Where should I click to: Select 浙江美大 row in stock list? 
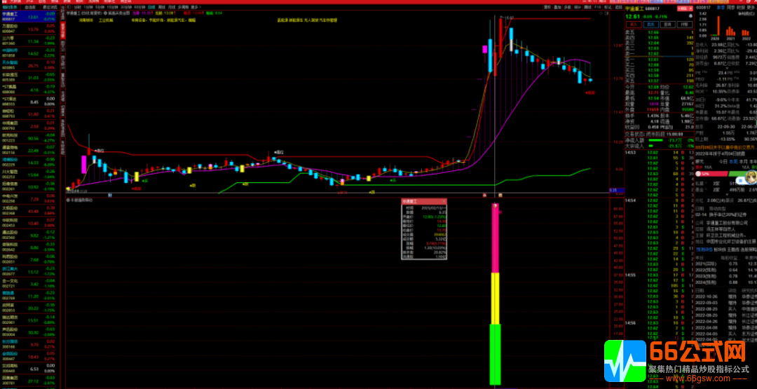[29, 271]
